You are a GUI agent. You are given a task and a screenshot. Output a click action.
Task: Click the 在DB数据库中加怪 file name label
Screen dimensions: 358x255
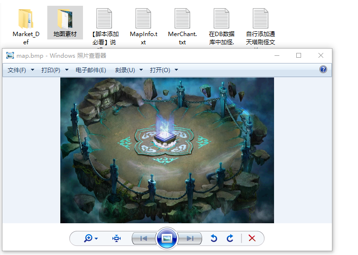click(221, 38)
